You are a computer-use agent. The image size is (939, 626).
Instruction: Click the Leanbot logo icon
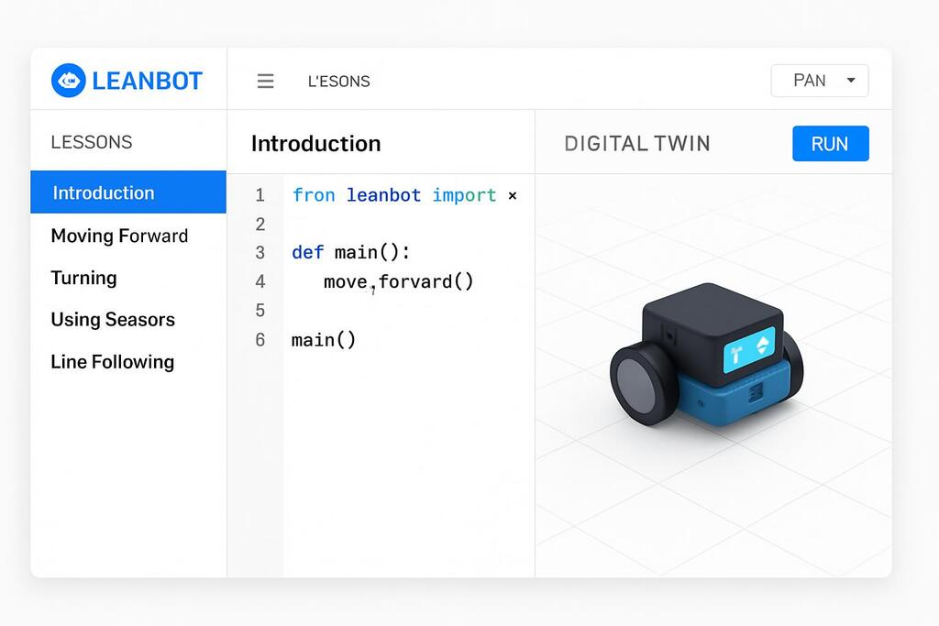[68, 80]
